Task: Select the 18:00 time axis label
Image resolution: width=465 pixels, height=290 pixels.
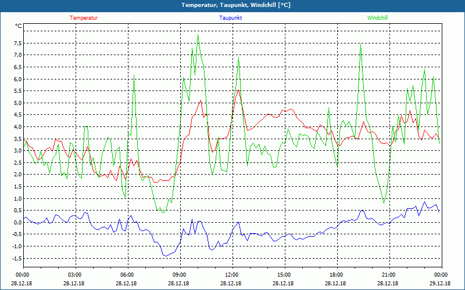Action: (336, 275)
